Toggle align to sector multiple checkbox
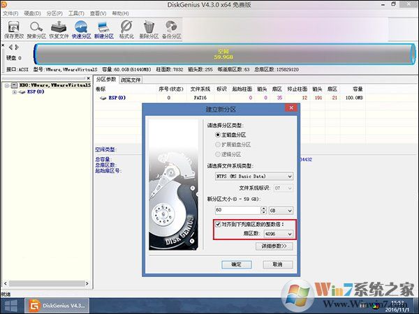 pos(218,224)
